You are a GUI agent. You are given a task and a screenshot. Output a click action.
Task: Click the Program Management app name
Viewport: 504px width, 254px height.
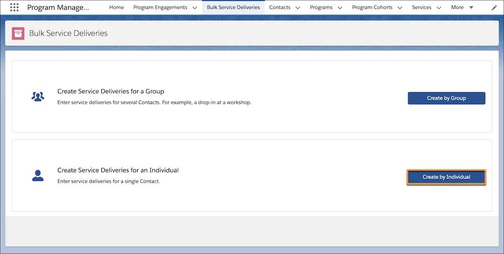point(58,8)
